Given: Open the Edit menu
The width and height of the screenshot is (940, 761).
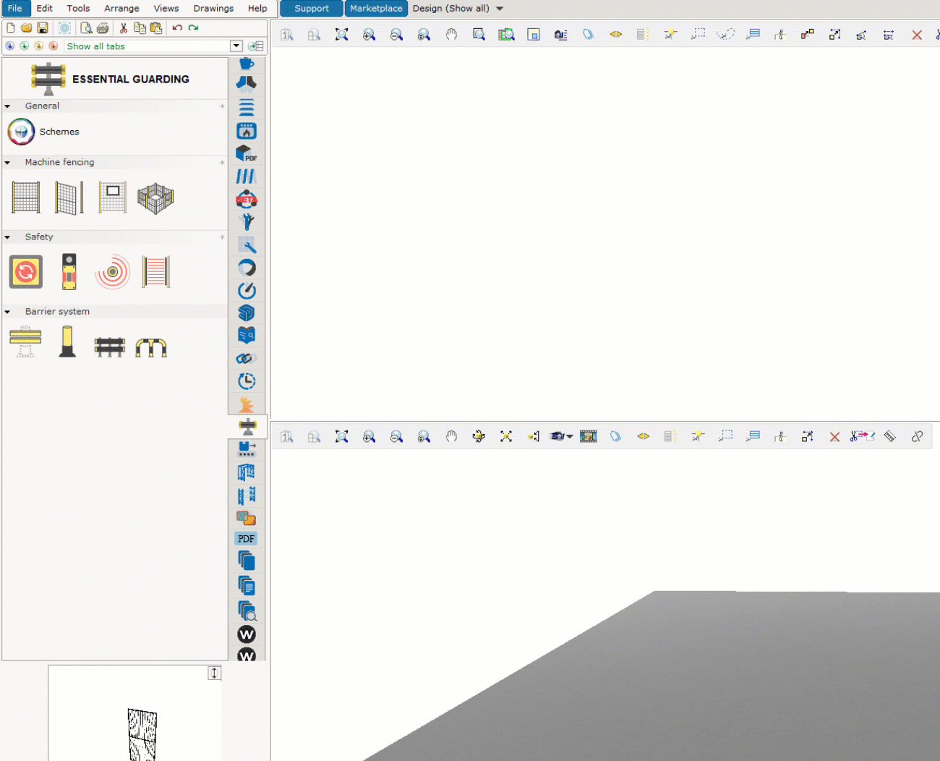Looking at the screenshot, I should coord(45,8).
